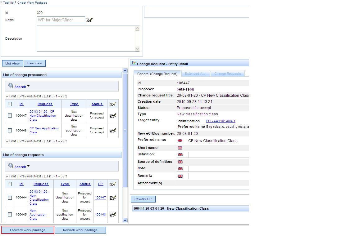The image size is (364, 236).
Task: Click the edit icon next to Name field
Action: coord(89,20)
